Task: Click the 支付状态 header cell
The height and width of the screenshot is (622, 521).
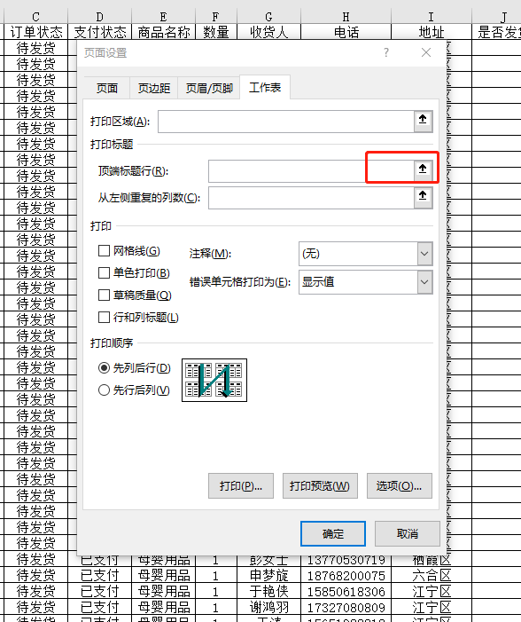Action: (x=100, y=32)
